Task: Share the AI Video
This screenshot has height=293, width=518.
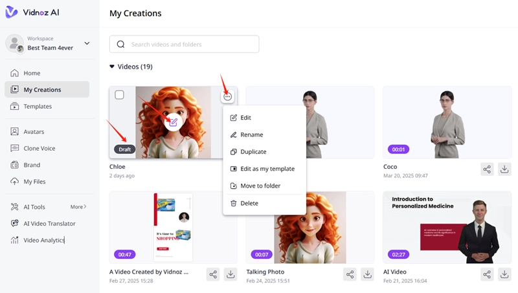Action: 487,274
